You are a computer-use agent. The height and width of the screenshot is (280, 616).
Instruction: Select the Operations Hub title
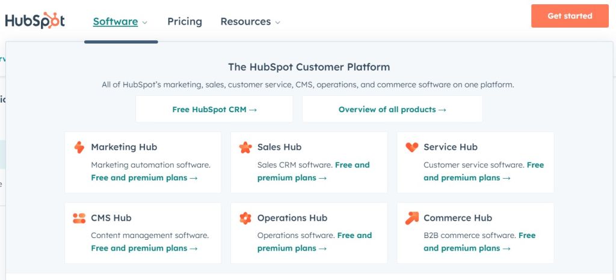[x=292, y=218]
